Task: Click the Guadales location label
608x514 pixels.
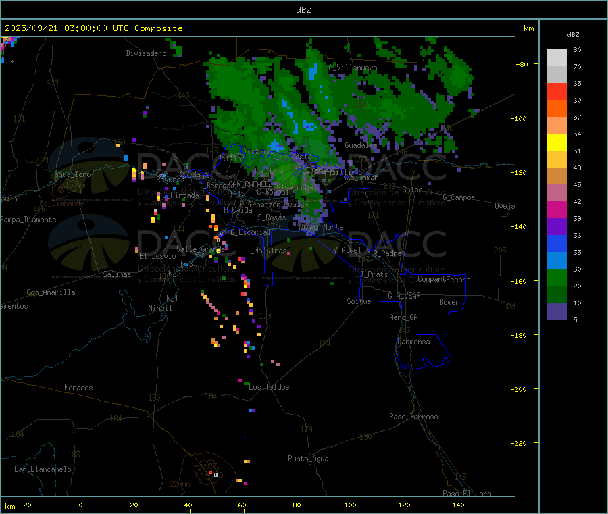Action: [361, 145]
